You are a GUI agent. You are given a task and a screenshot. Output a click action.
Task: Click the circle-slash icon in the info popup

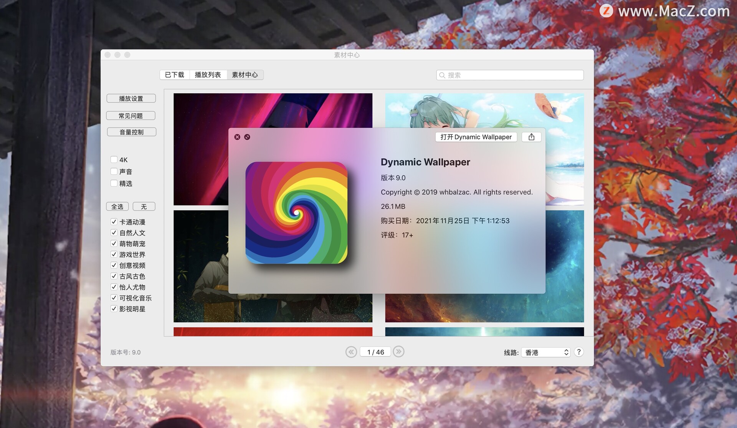pos(247,137)
